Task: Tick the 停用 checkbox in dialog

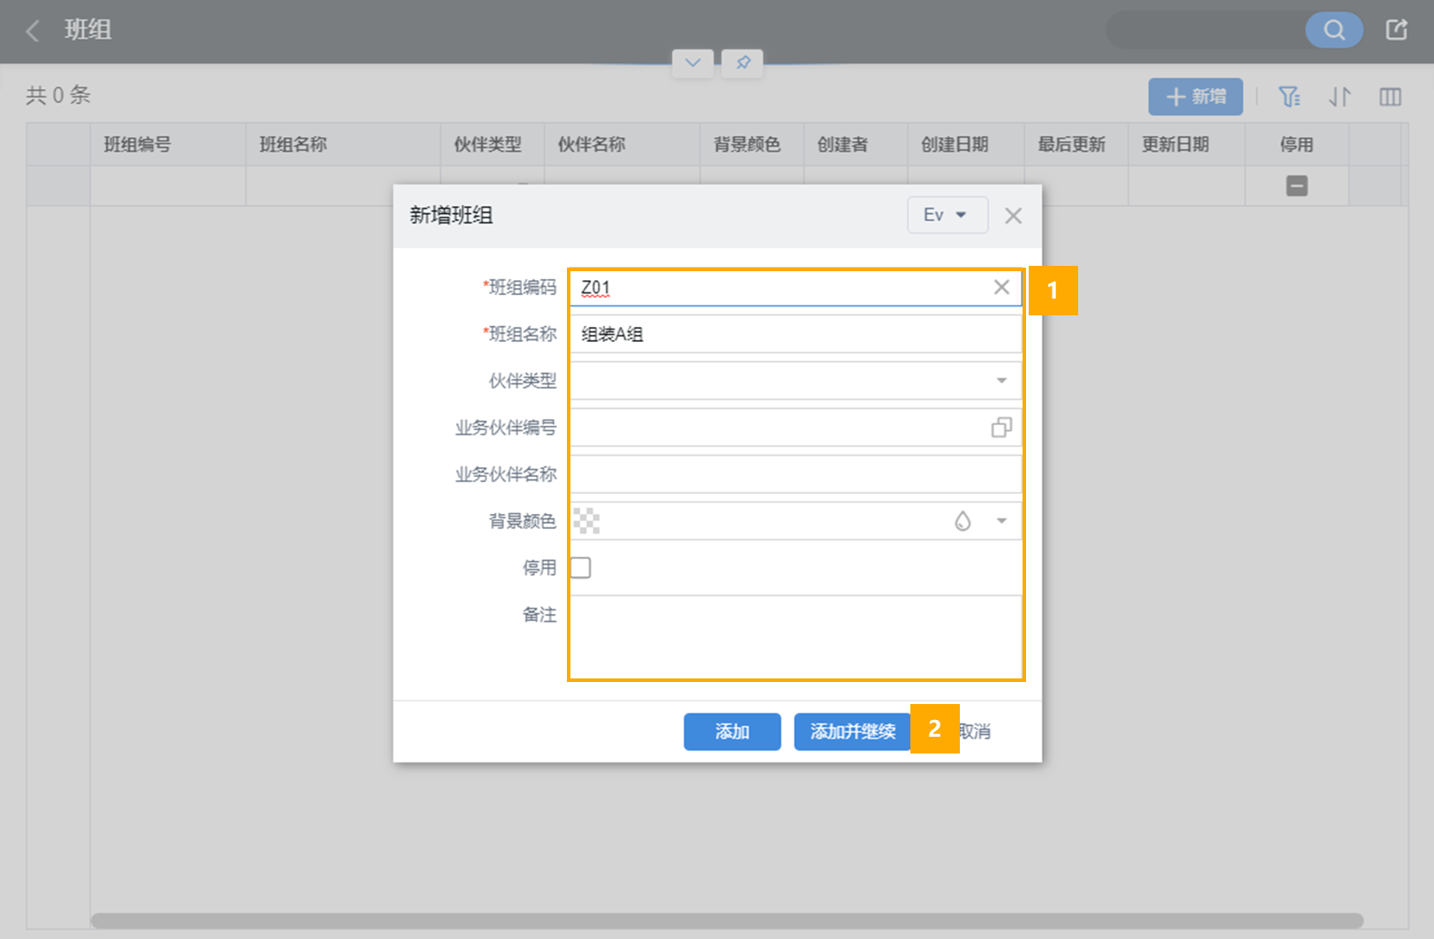Action: tap(581, 567)
